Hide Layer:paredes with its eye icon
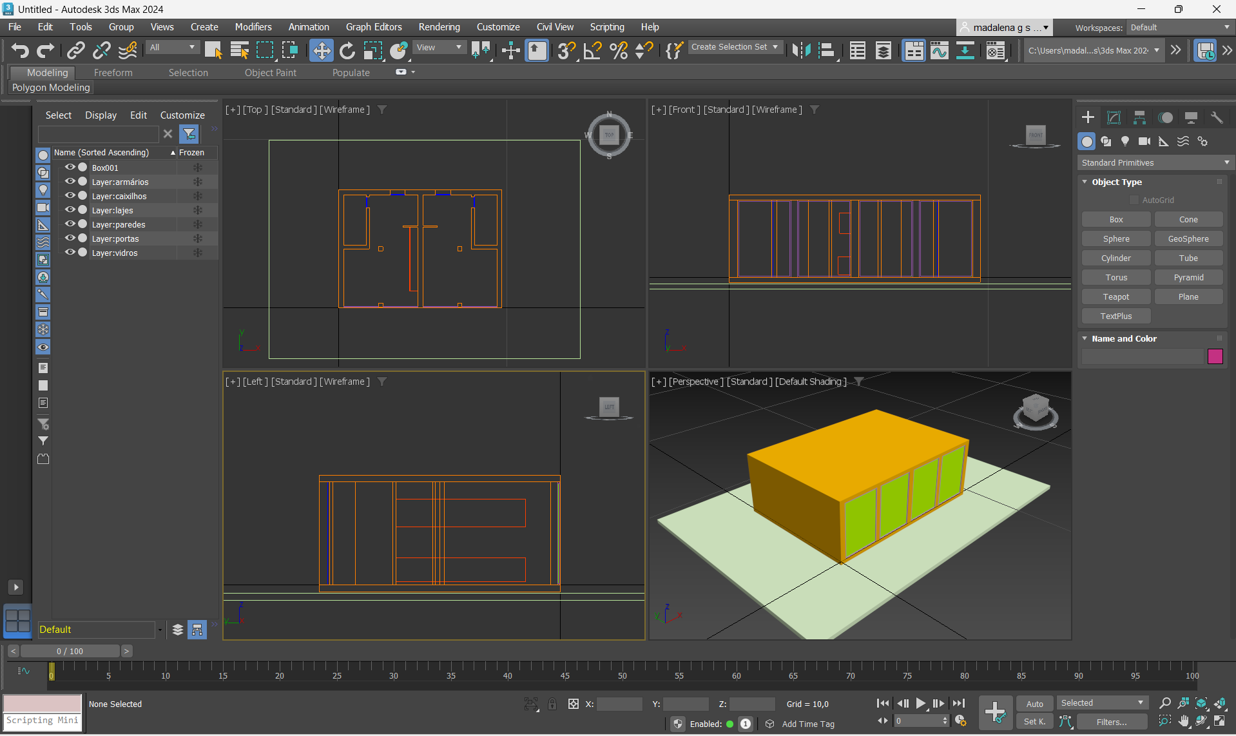Viewport: 1236px width, 736px height. coord(70,224)
